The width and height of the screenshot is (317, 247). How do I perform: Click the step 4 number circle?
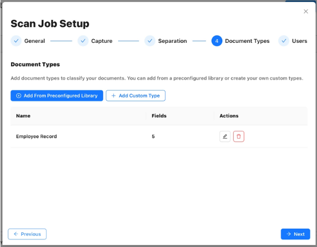217,41
